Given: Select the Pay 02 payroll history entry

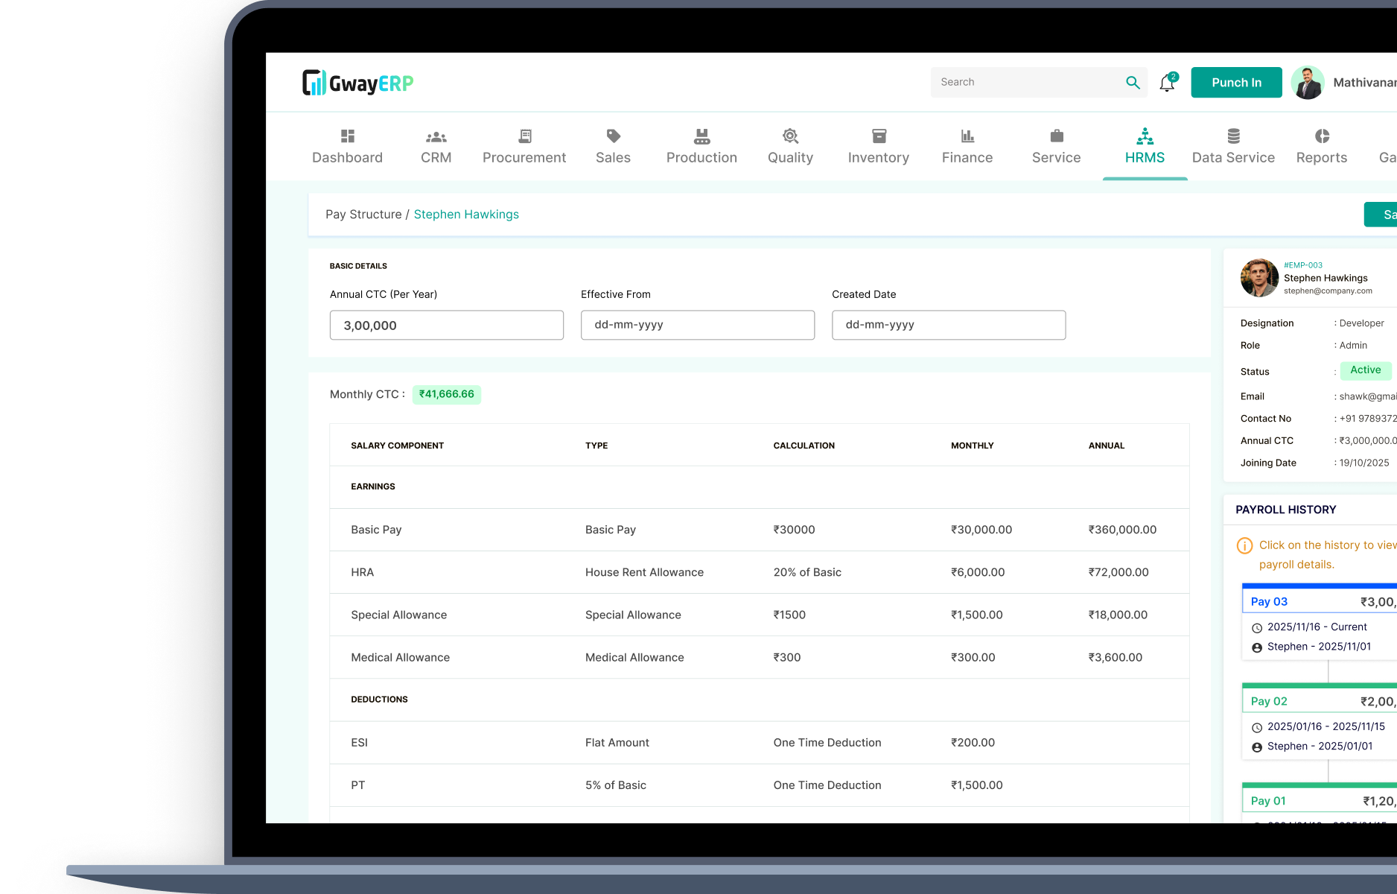Looking at the screenshot, I should (1268, 700).
